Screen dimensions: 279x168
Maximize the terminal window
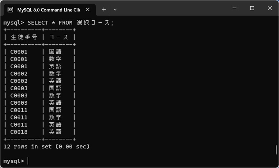point(252,8)
